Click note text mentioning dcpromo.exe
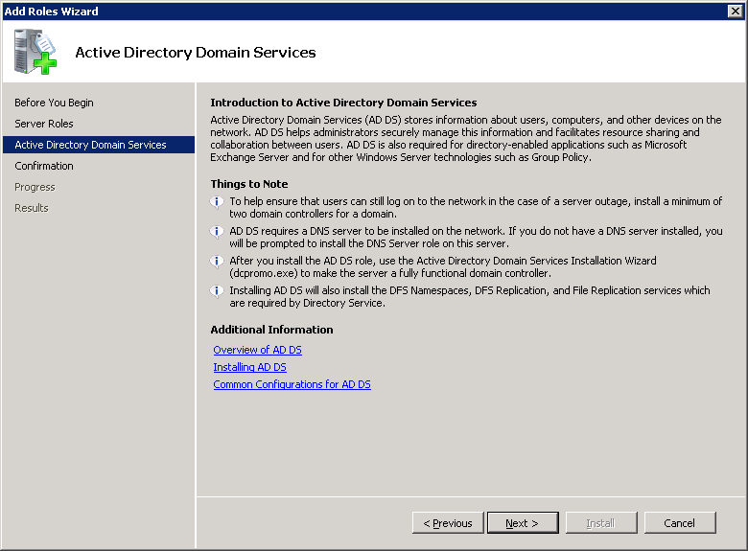 pyautogui.click(x=443, y=267)
